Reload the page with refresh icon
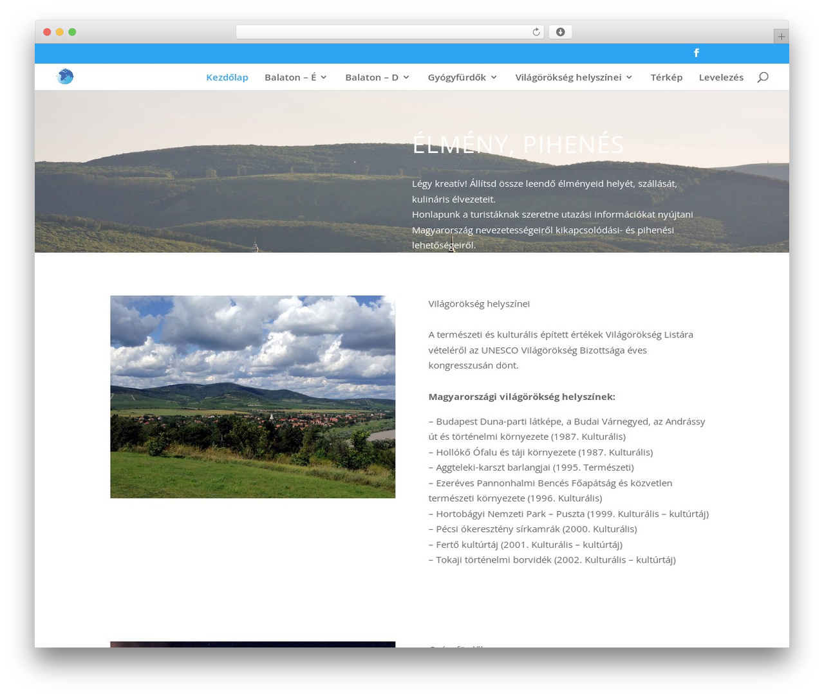 click(x=536, y=32)
